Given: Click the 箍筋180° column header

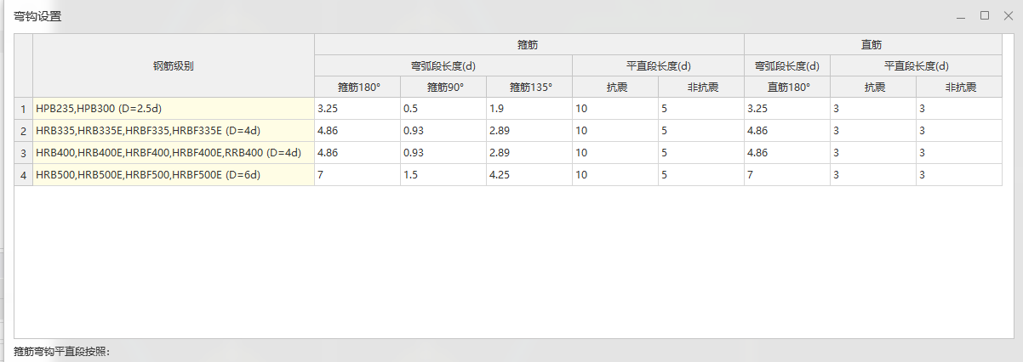Looking at the screenshot, I should click(x=357, y=87).
